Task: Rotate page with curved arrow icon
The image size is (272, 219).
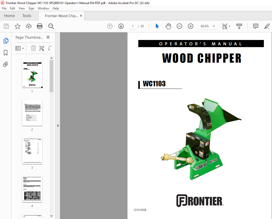Action: [x=50, y=48]
